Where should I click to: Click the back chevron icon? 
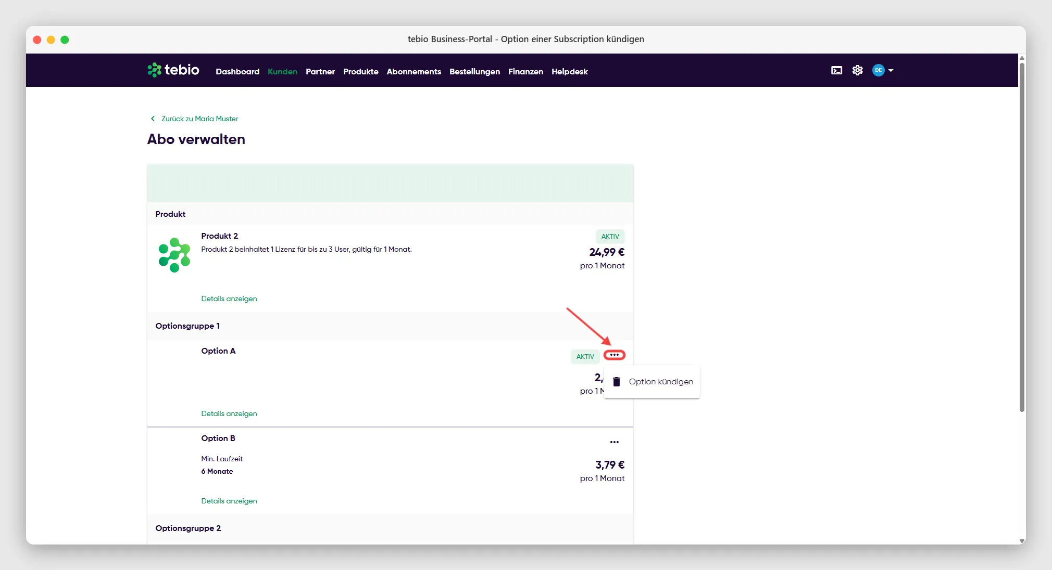pos(153,119)
